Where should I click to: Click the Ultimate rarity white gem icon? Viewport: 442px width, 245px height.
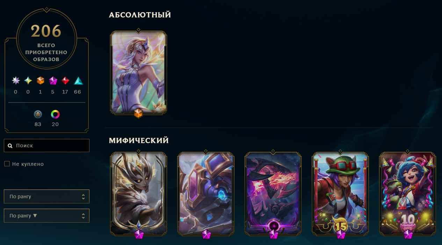click(x=16, y=81)
